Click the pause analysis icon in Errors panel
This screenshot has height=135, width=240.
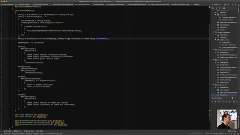pos(216,102)
